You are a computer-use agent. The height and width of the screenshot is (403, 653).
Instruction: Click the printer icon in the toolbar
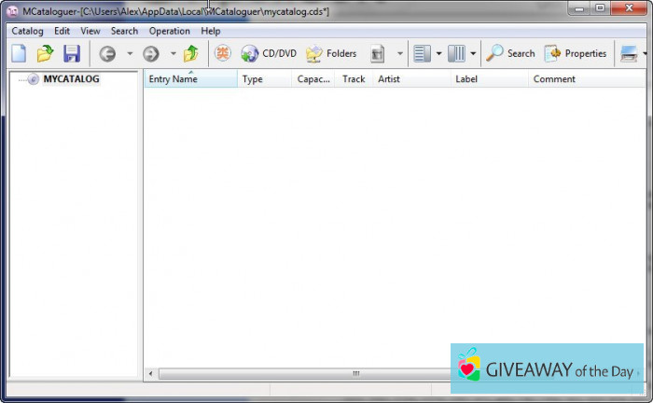[x=629, y=54]
